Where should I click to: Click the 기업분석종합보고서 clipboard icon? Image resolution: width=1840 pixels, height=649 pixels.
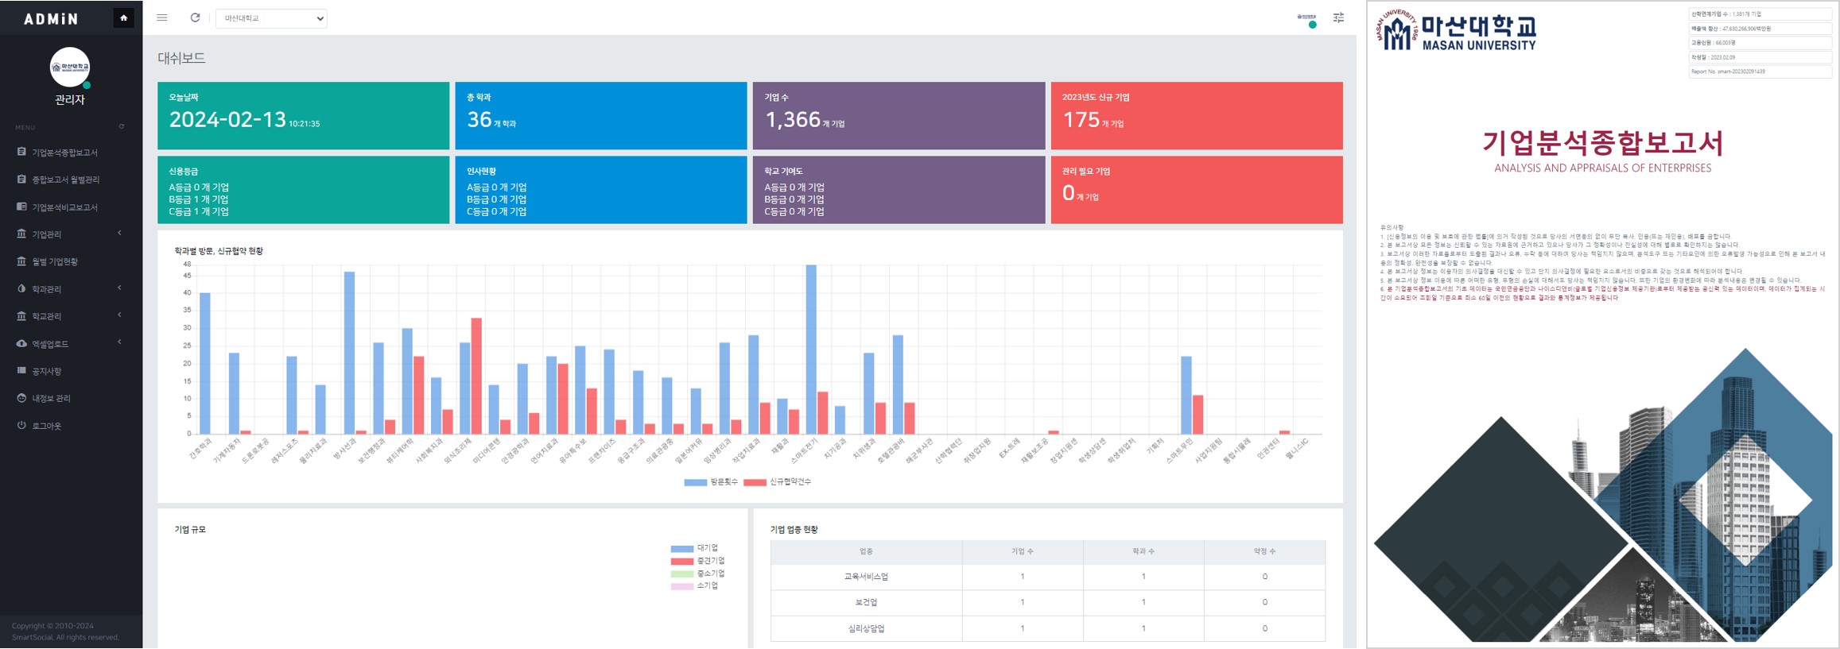(21, 152)
